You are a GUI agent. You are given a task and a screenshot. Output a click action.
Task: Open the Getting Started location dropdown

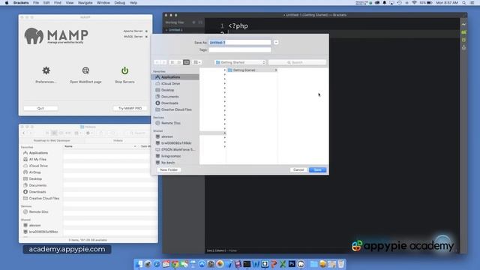(240, 62)
